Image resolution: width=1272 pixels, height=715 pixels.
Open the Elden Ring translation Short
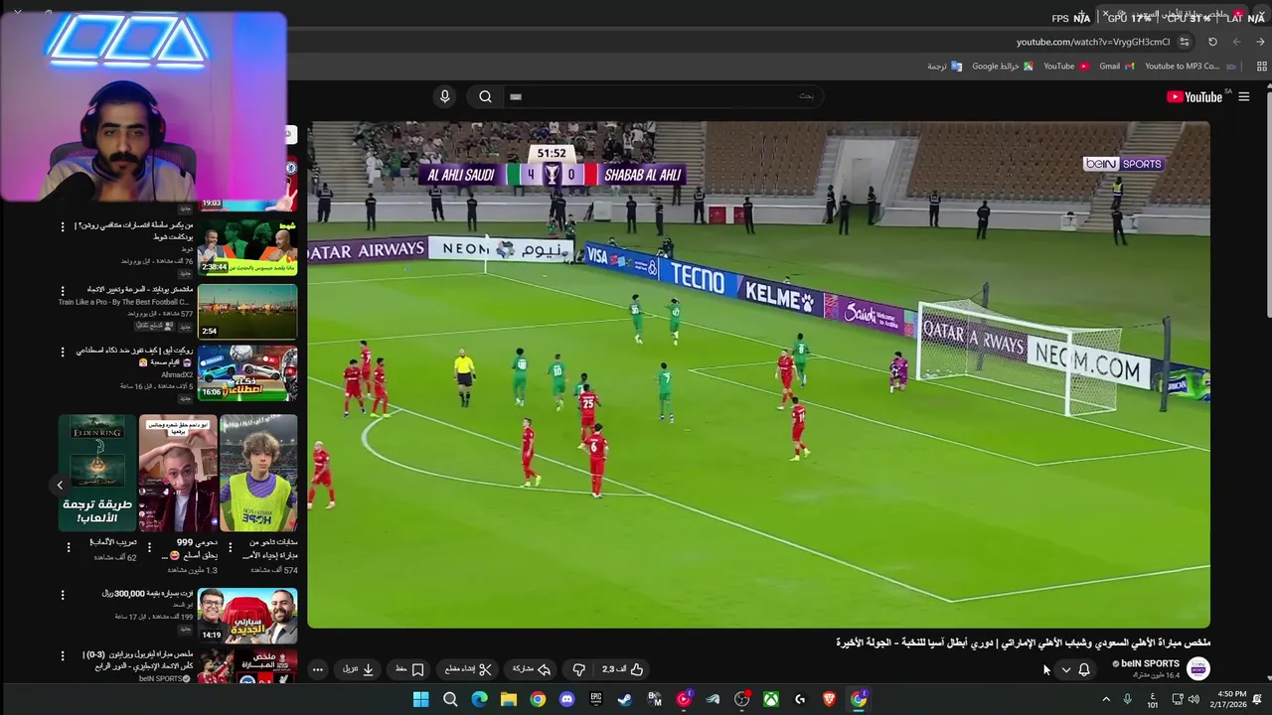[97, 473]
